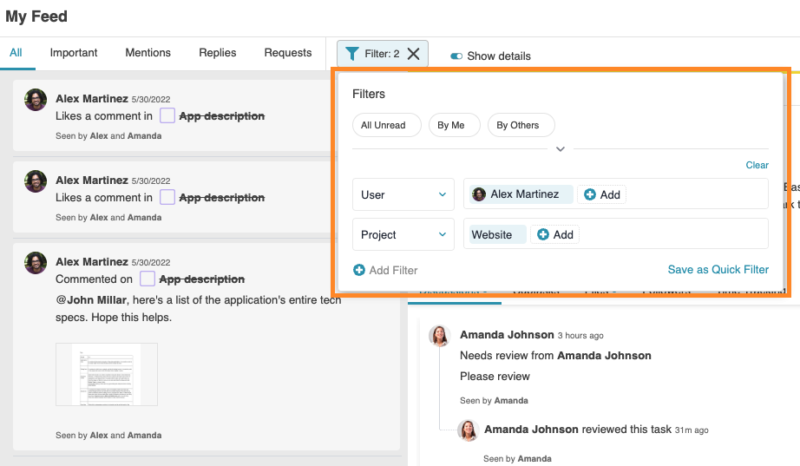
Task: Click plus icon to add another user
Action: pyautogui.click(x=590, y=195)
